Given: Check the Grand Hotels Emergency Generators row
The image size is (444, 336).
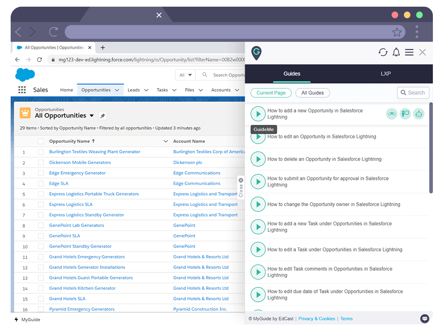Looking at the screenshot, I should pos(41,257).
